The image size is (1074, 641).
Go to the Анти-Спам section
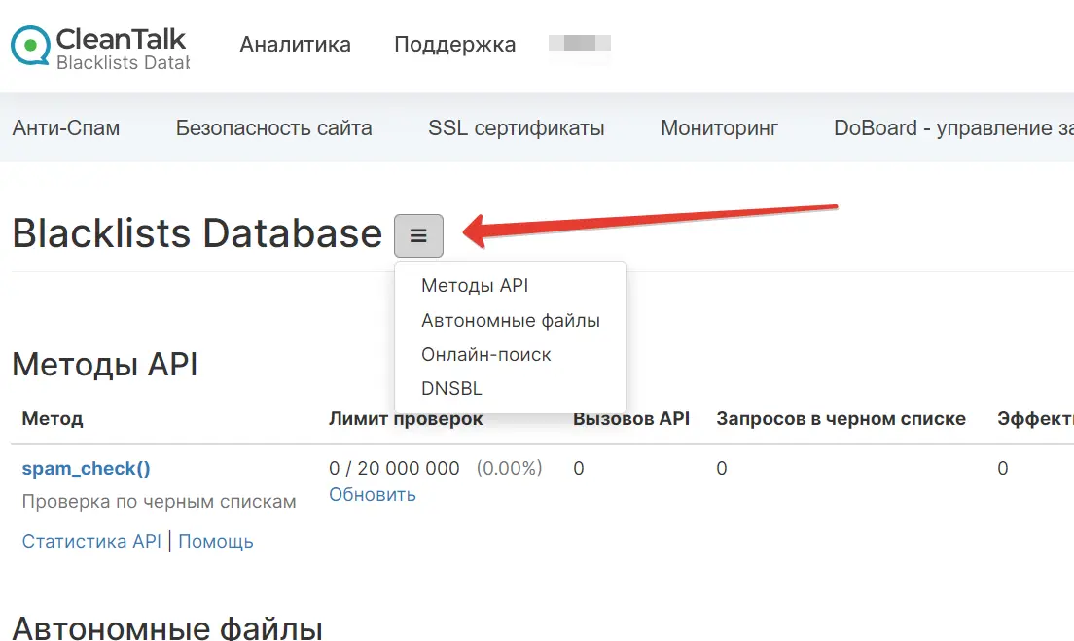click(x=66, y=128)
